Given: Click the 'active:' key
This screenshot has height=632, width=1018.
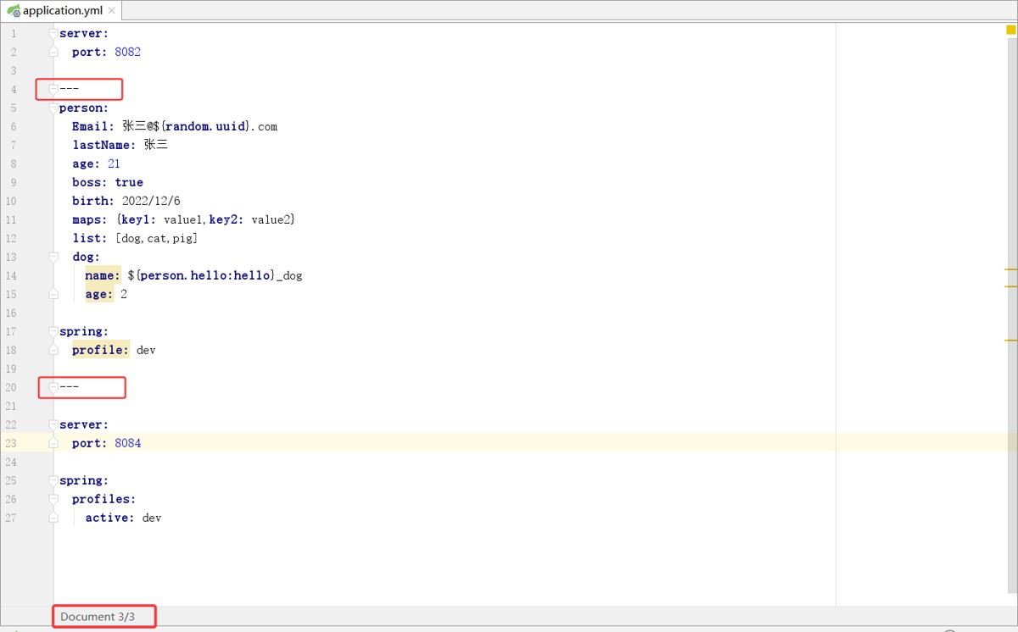Looking at the screenshot, I should pos(109,518).
